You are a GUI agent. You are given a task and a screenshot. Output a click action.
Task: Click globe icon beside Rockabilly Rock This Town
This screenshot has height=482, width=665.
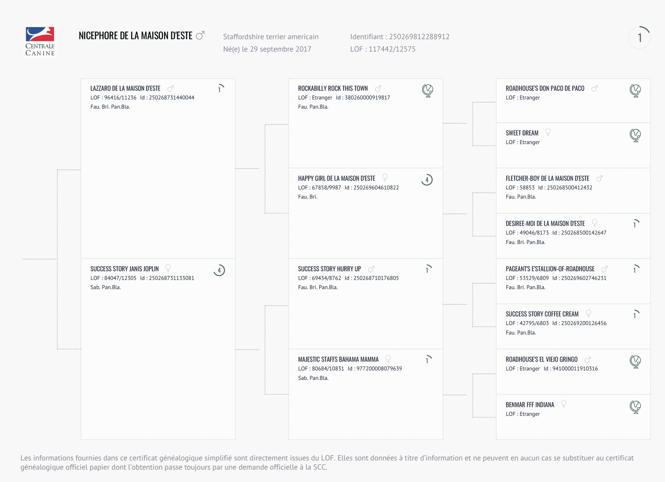pos(428,90)
